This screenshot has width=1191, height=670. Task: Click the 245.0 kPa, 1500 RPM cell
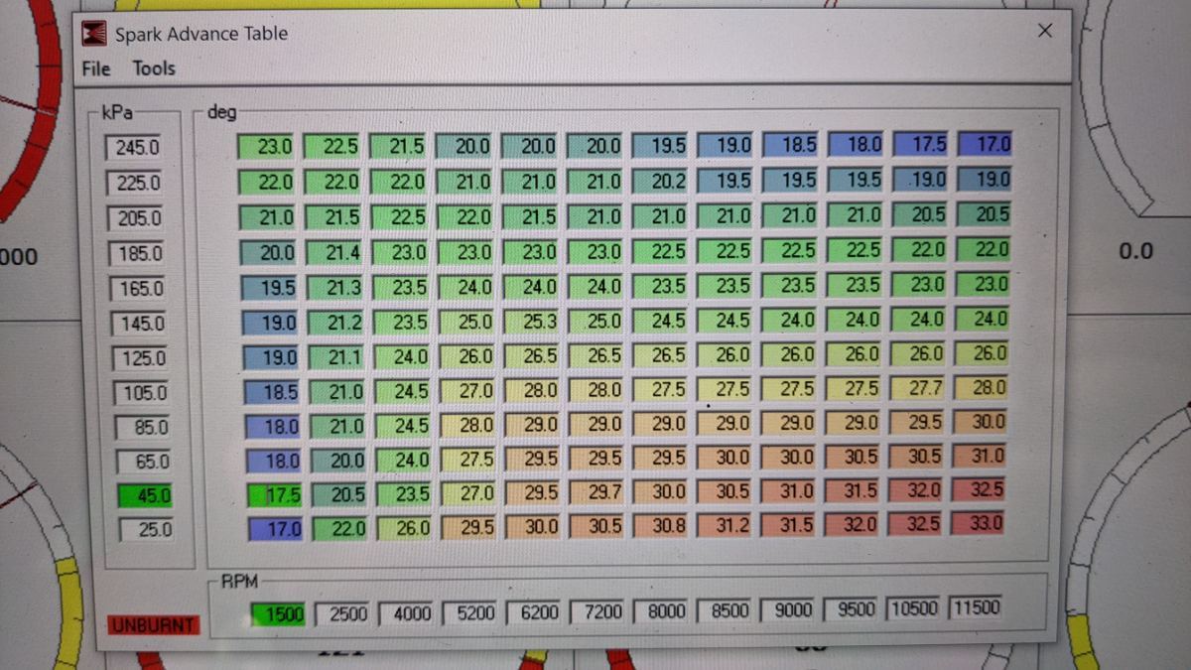pos(266,147)
